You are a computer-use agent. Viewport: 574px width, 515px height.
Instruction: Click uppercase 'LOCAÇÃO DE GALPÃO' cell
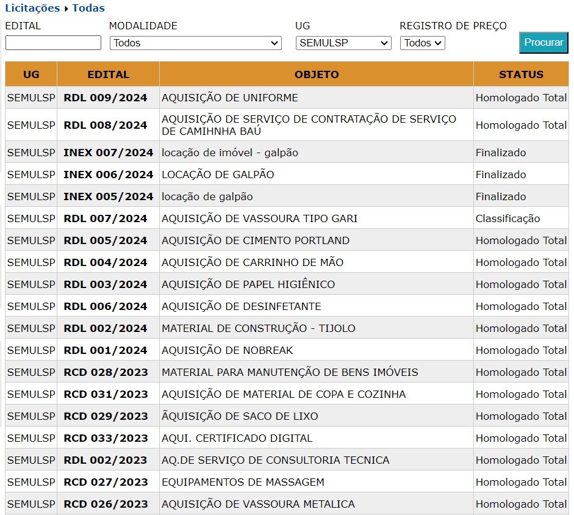tap(317, 175)
